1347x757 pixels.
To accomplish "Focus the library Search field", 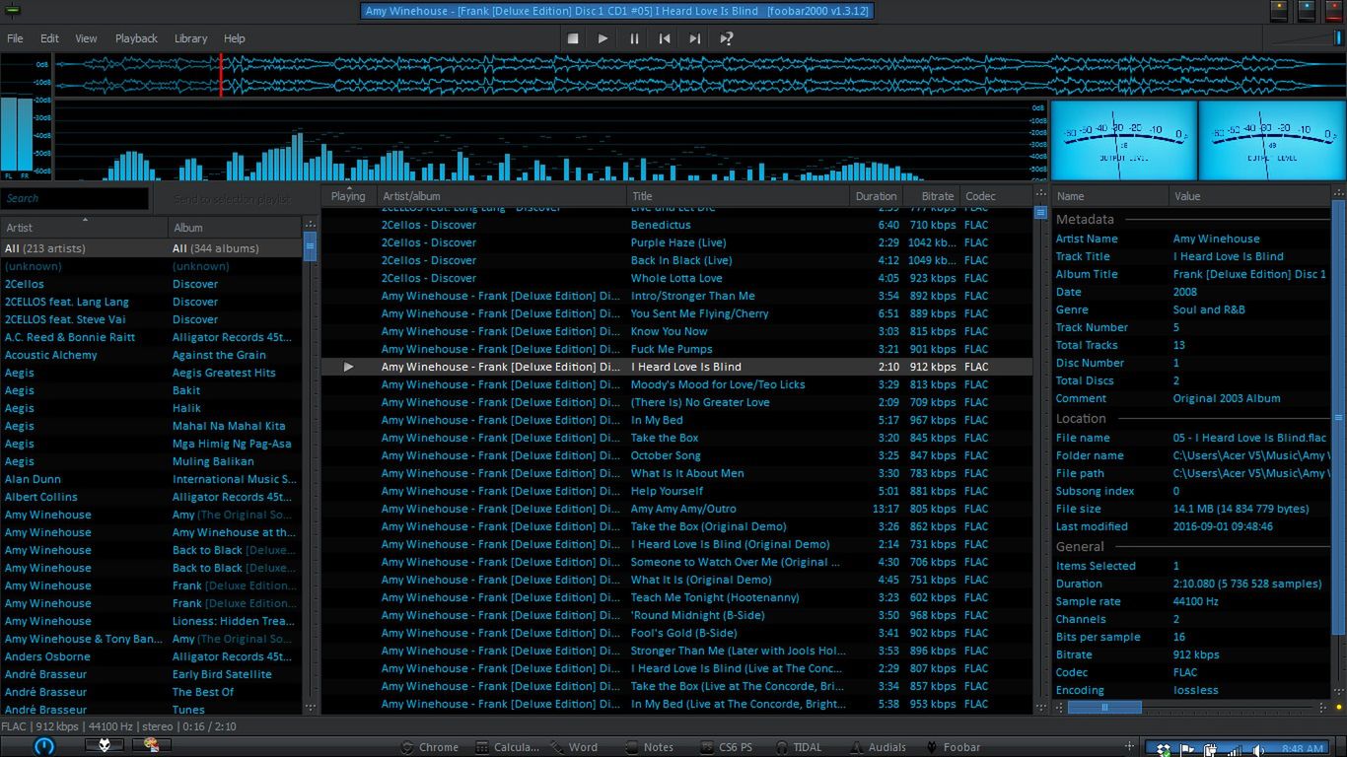I will coord(75,198).
